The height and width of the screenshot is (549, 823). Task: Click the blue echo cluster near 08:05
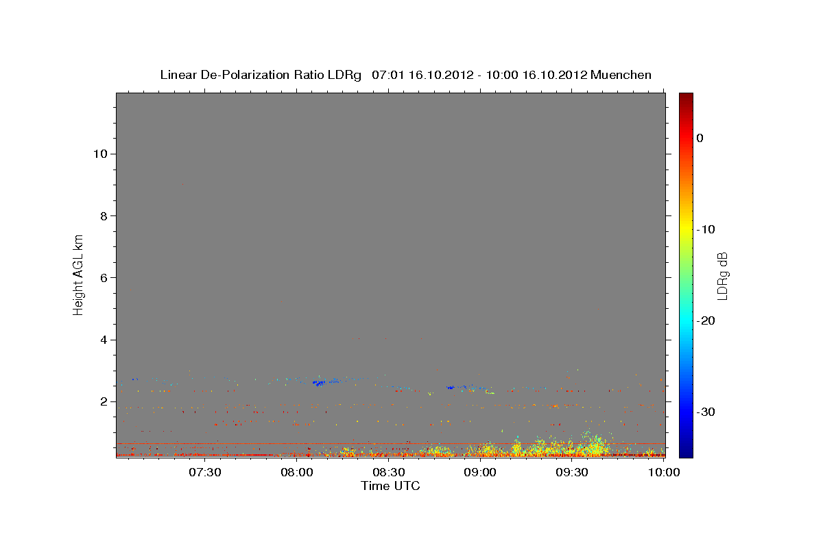point(320,383)
